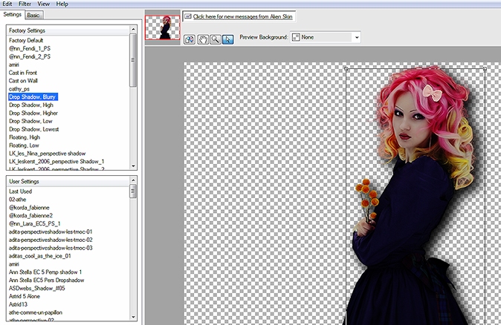Click Factory Settings list scroll-up arrow
Image resolution: width=501 pixels, height=325 pixels.
click(133, 30)
